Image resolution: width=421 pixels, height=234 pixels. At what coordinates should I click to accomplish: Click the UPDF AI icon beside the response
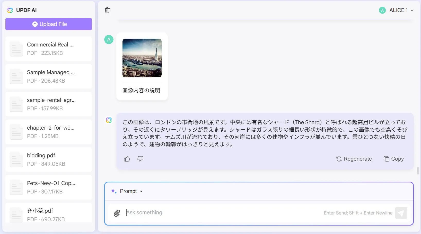(x=109, y=120)
